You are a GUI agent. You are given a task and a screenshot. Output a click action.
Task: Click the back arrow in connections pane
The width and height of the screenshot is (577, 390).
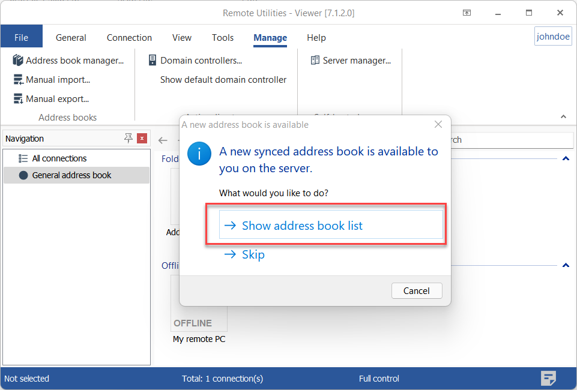click(163, 140)
